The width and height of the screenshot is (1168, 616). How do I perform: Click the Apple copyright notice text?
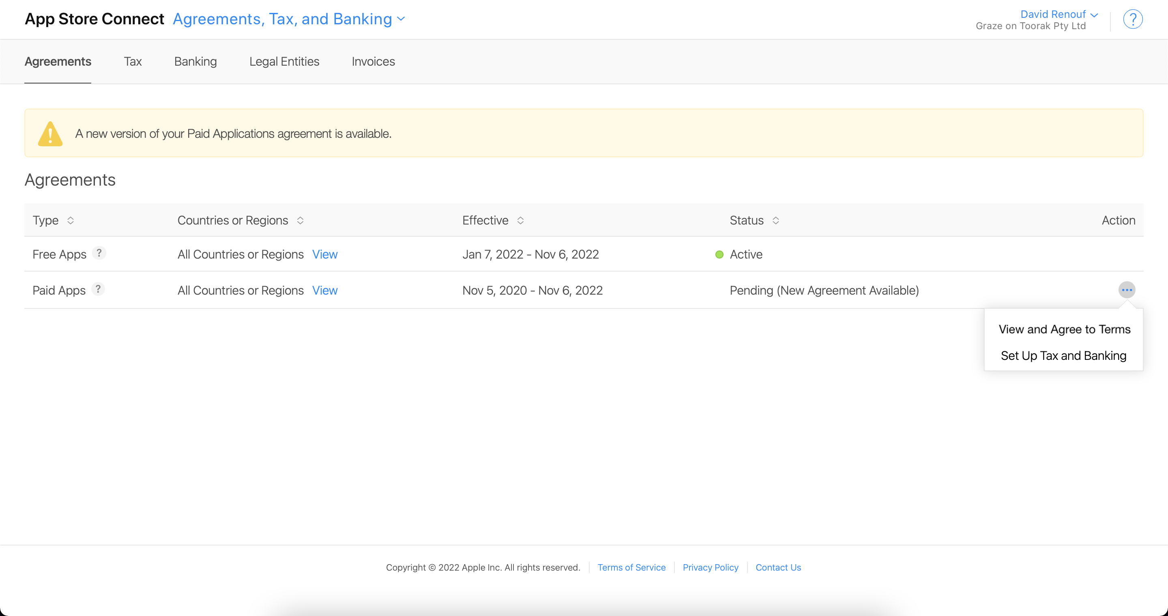[483, 567]
